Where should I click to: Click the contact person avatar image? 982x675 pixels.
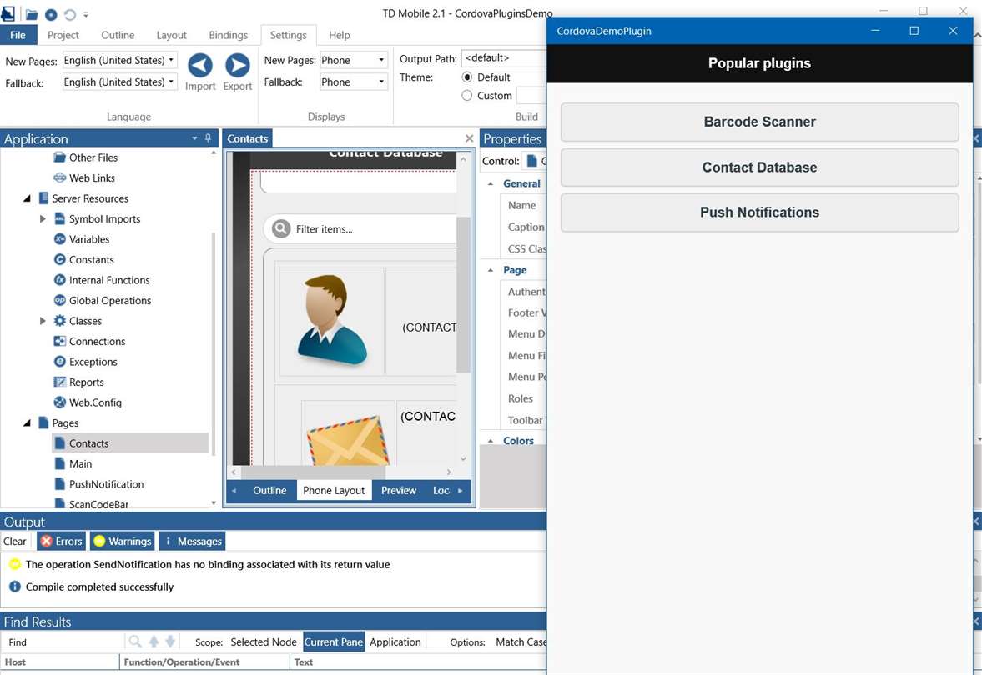332,320
